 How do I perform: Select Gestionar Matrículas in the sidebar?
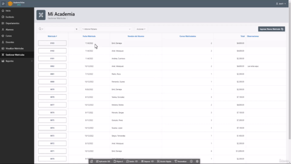click(17, 55)
